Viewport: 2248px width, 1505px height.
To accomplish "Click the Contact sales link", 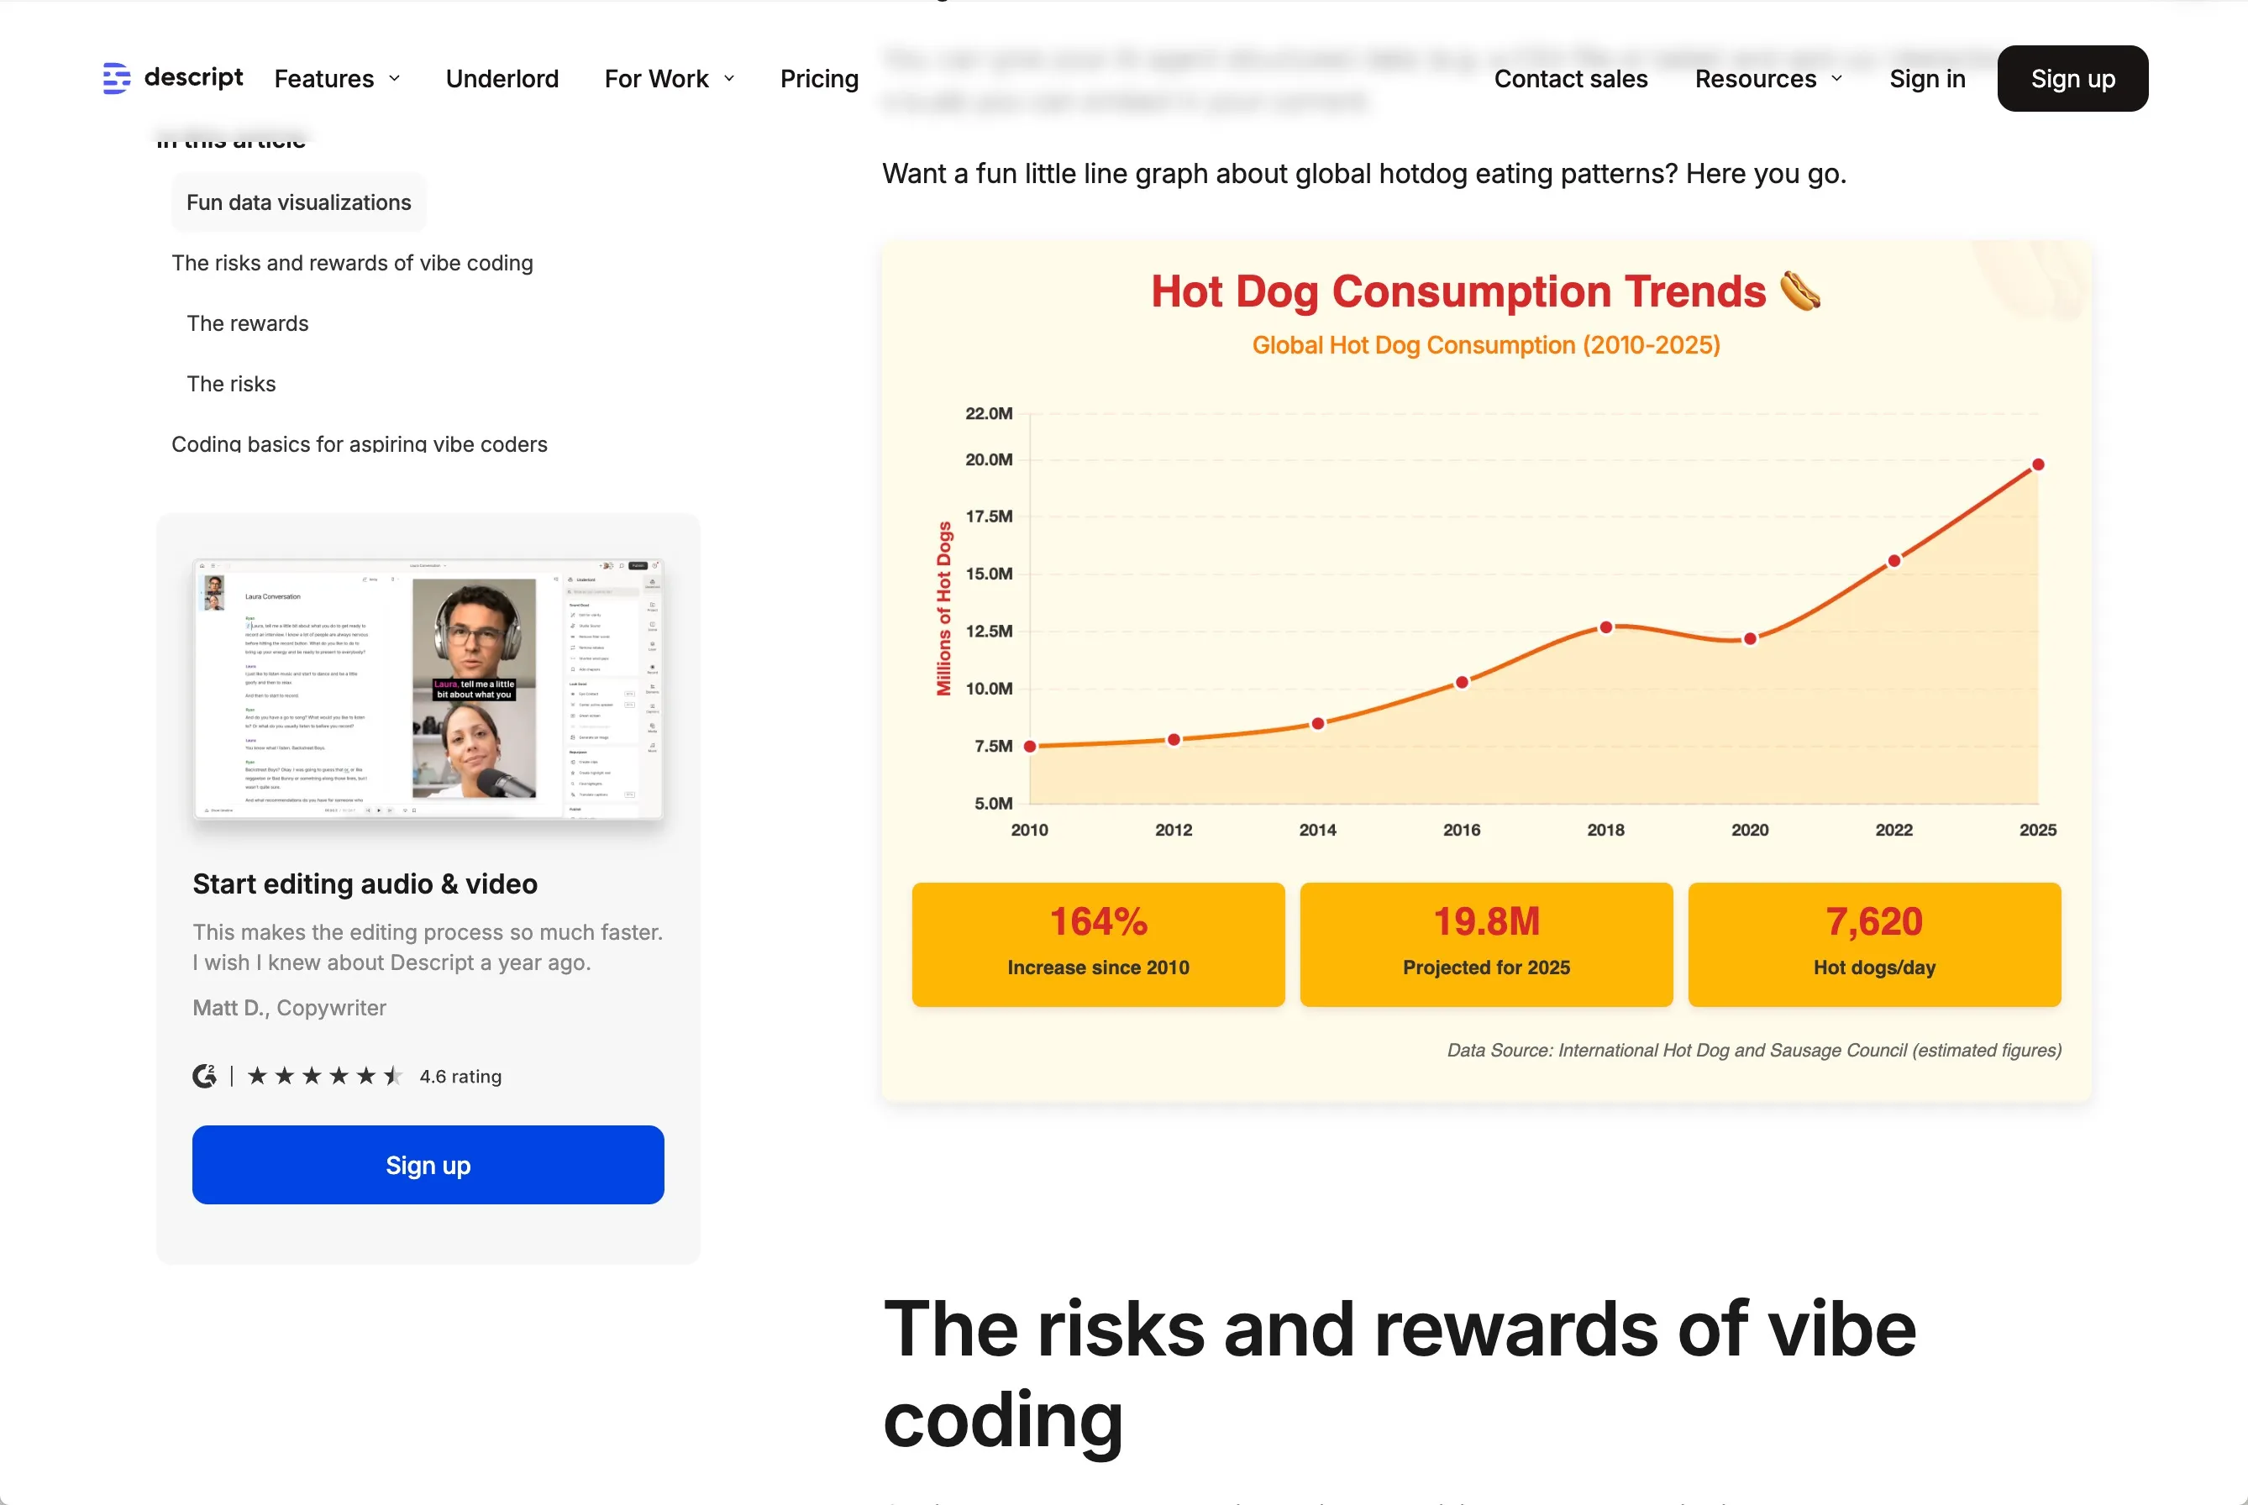I will point(1570,79).
